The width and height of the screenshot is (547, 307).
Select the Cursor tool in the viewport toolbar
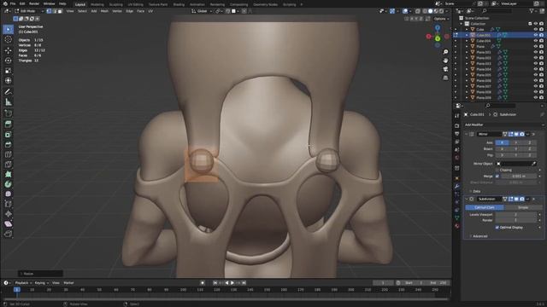tap(8, 39)
